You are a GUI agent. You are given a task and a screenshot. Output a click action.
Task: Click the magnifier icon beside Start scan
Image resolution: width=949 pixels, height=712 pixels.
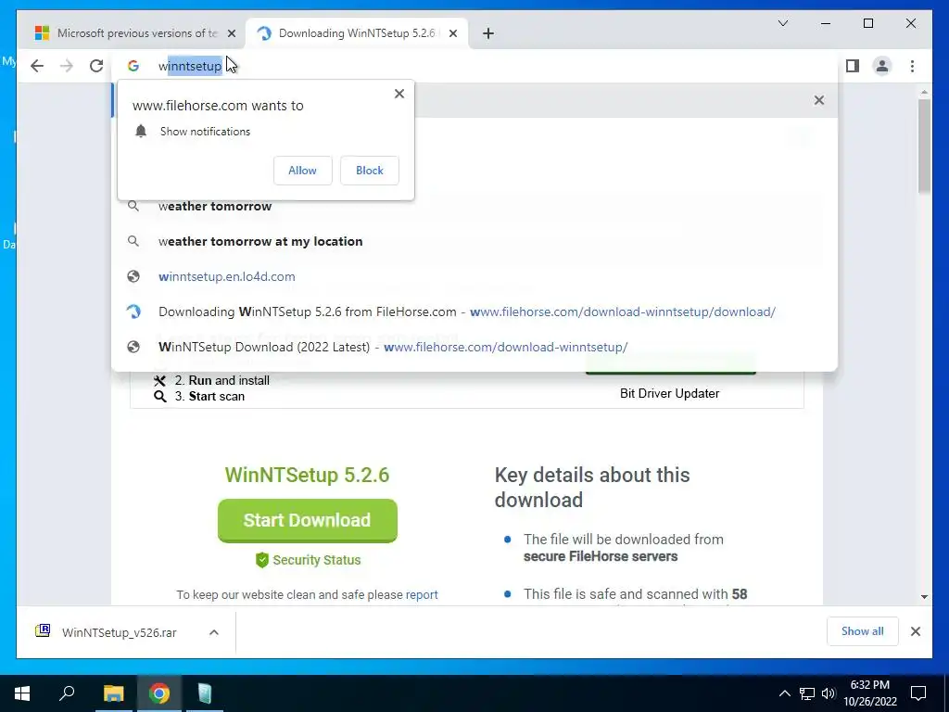click(x=159, y=397)
